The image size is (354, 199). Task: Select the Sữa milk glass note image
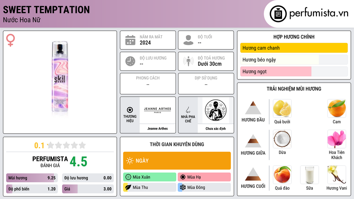pos(309,175)
